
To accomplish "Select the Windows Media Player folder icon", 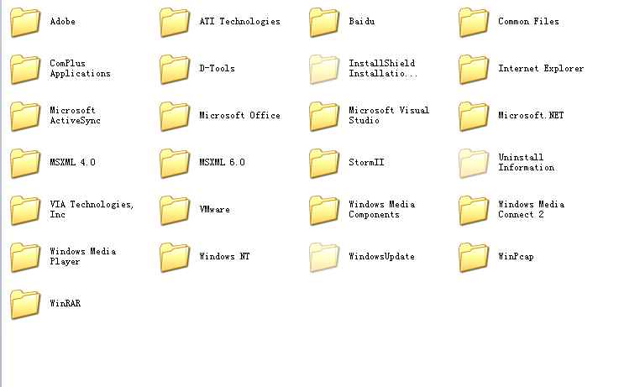I will pos(25,258).
